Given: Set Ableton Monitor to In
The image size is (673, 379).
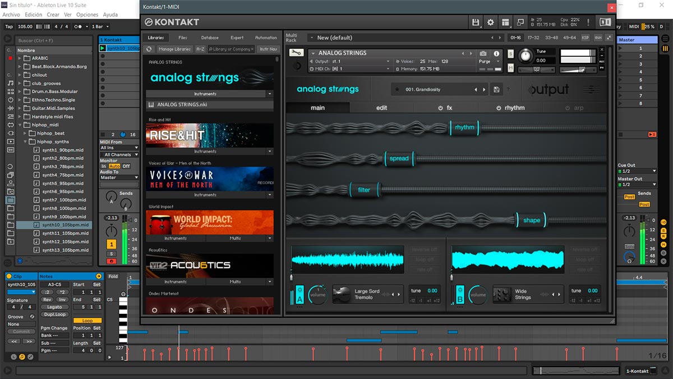Looking at the screenshot, I should click(104, 166).
